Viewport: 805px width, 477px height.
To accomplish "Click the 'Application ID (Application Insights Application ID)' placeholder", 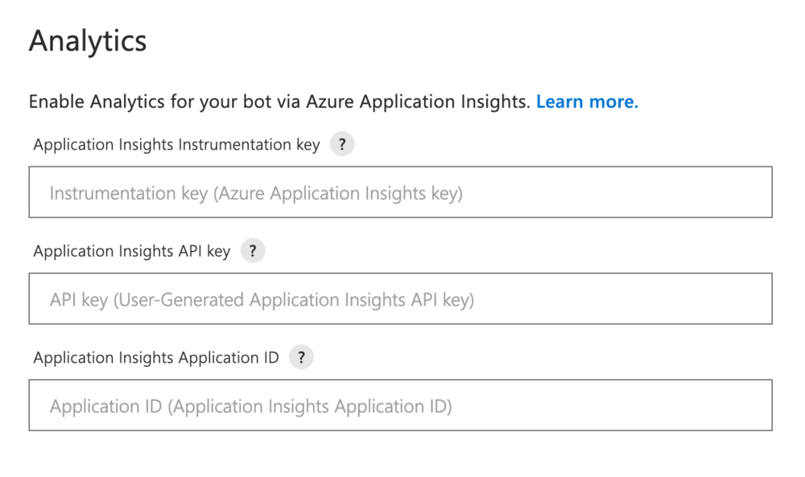I will click(x=250, y=406).
